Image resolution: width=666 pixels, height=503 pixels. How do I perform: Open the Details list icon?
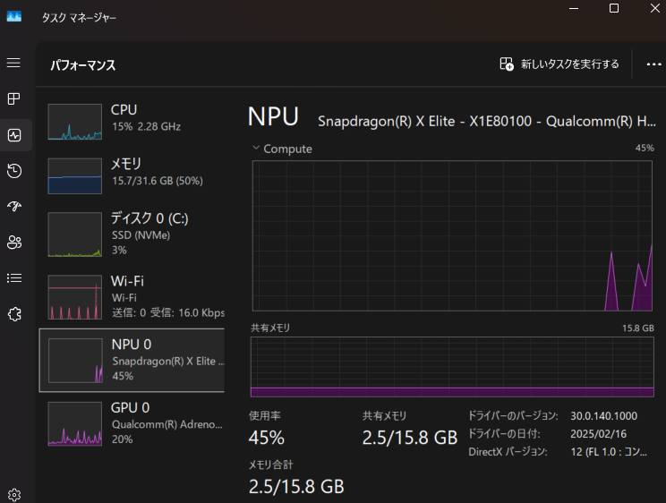coord(13,278)
